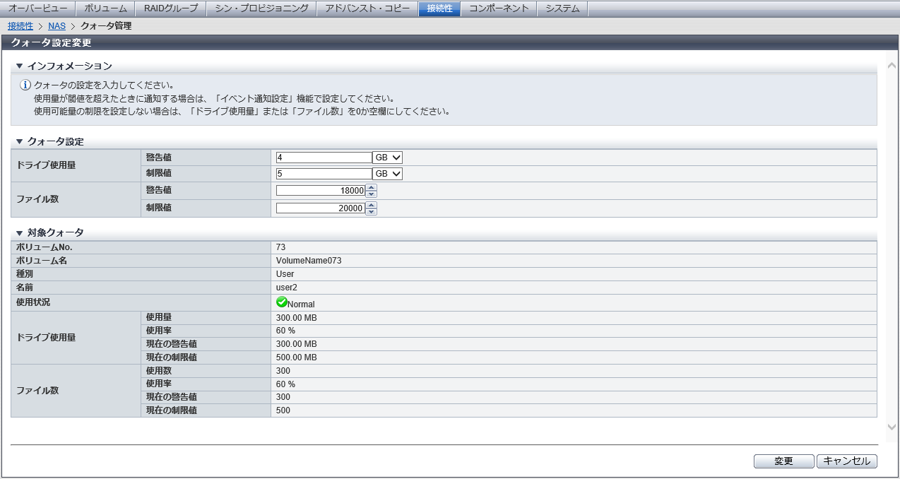900x479 pixels.
Task: Open the drive usage warning unit dropdown
Action: click(x=388, y=158)
